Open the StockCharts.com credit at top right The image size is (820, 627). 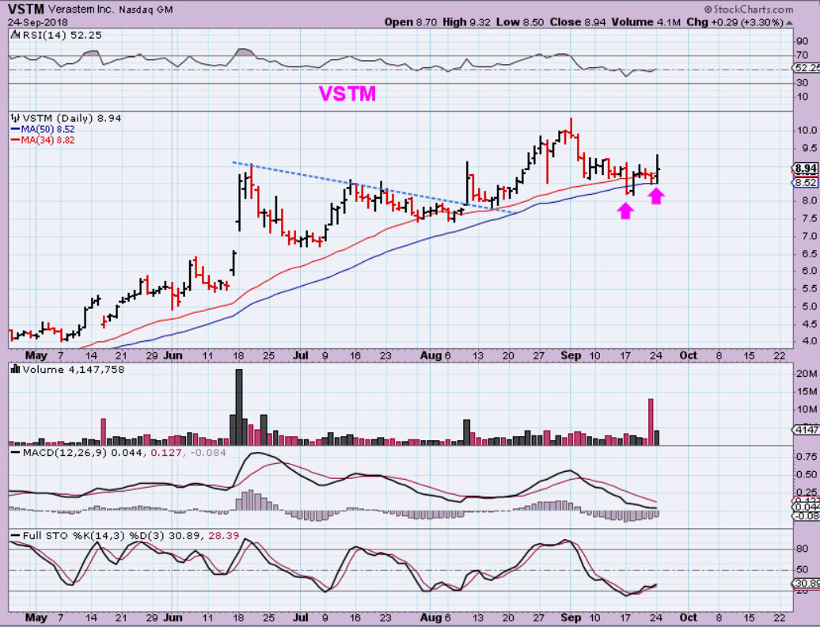pos(748,9)
